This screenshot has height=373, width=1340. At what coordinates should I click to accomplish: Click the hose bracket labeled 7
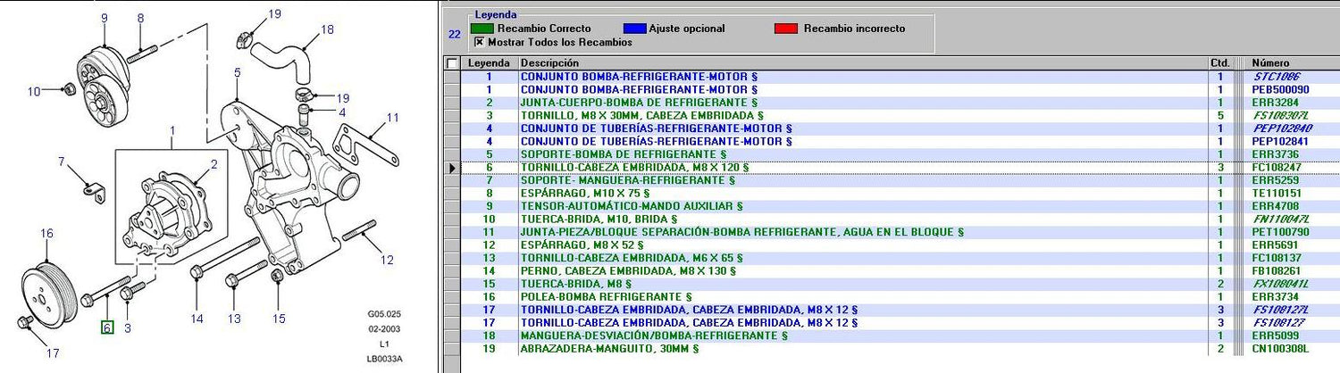click(90, 189)
